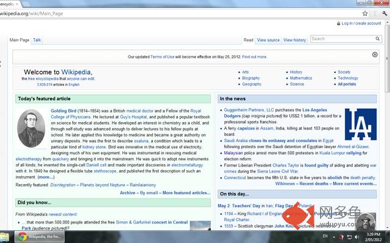Dismiss the Terms of Use notice
Image resolution: width=390 pixels, height=243 pixels.
tap(375, 55)
